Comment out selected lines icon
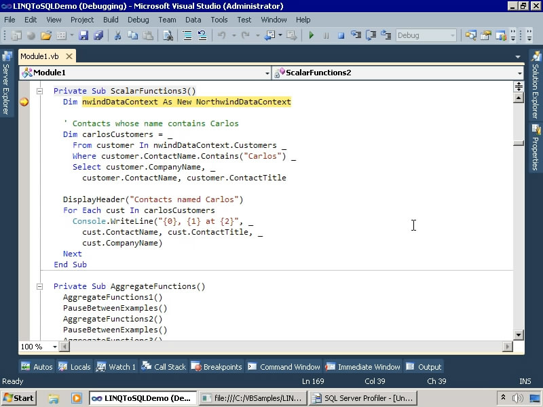 point(187,35)
